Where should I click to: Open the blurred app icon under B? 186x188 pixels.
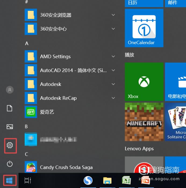coord(31,139)
